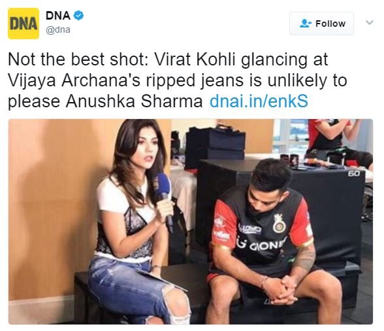Click the blue verified badge

pos(78,16)
